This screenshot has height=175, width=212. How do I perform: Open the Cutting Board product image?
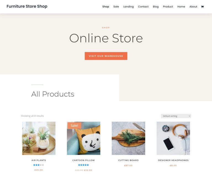(x=128, y=138)
